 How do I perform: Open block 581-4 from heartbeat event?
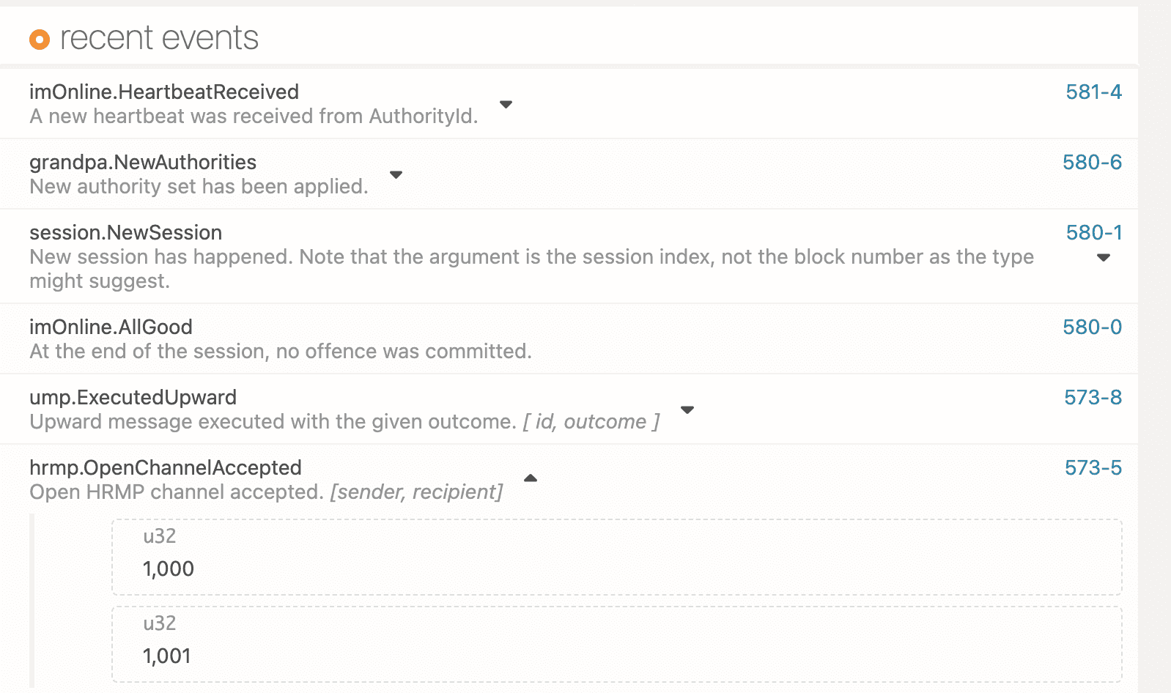[1093, 92]
